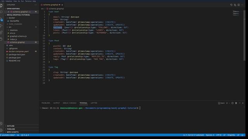The width and height of the screenshot is (248, 139).
Task: Open the Terminal menu
Action: 28,1
